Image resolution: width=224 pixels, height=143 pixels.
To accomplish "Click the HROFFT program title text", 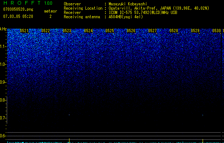I will pyautogui.click(x=22, y=3).
